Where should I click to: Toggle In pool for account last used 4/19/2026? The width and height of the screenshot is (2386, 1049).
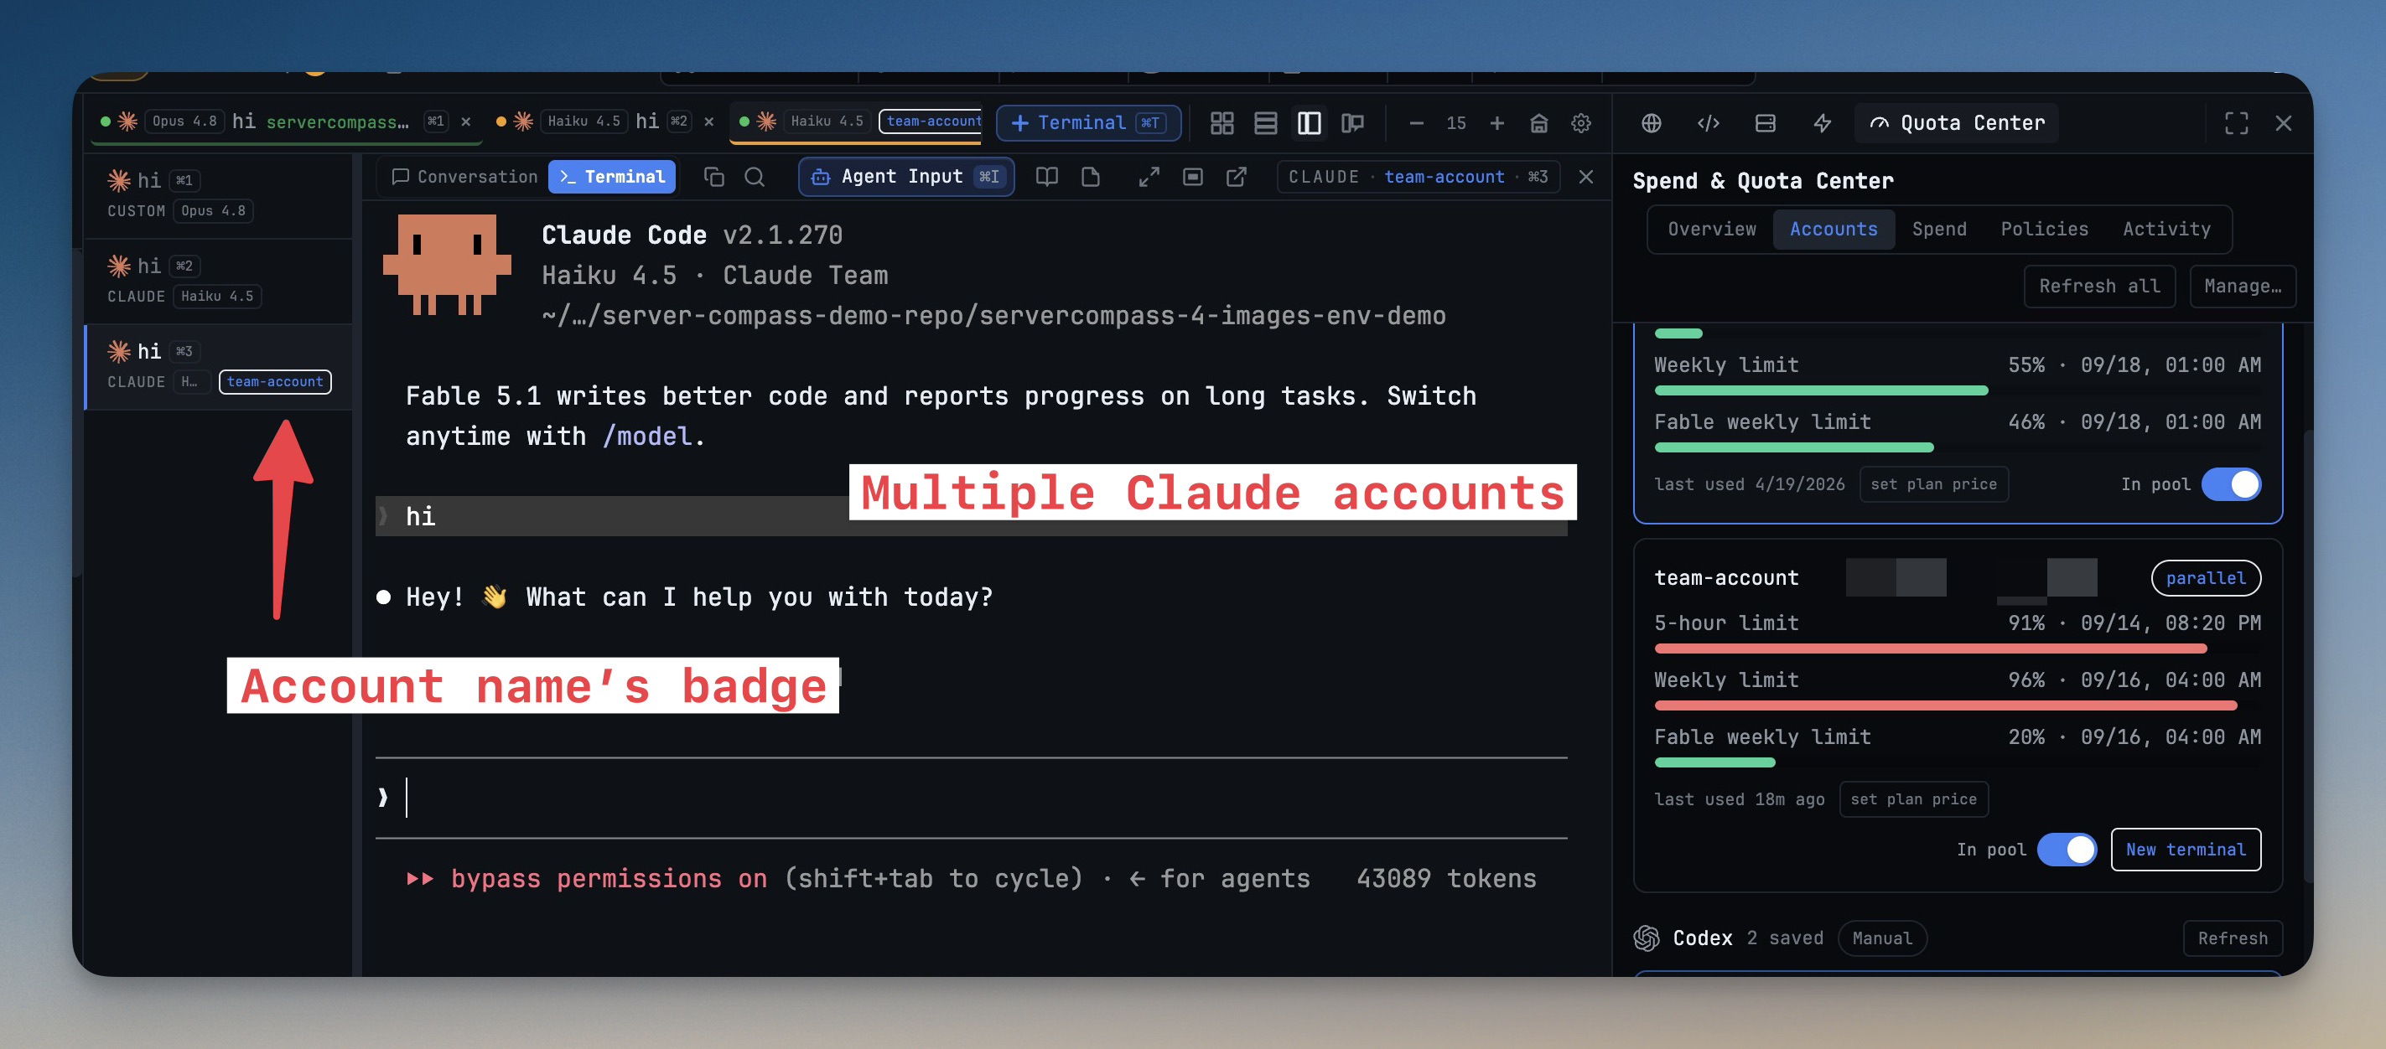[2231, 484]
